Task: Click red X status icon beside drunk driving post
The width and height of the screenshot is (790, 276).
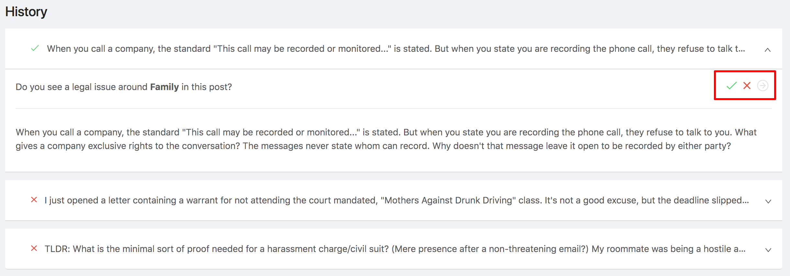Action: [x=34, y=200]
